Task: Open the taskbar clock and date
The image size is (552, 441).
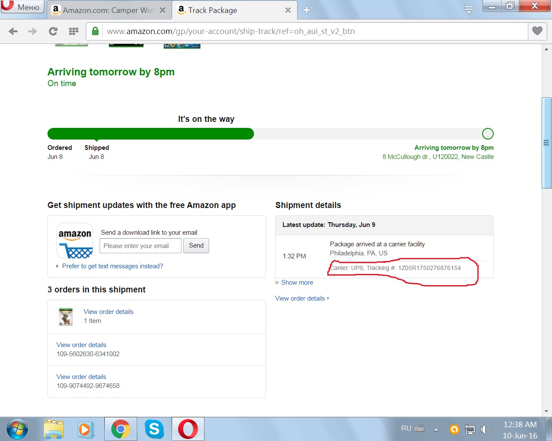Action: pos(520,430)
